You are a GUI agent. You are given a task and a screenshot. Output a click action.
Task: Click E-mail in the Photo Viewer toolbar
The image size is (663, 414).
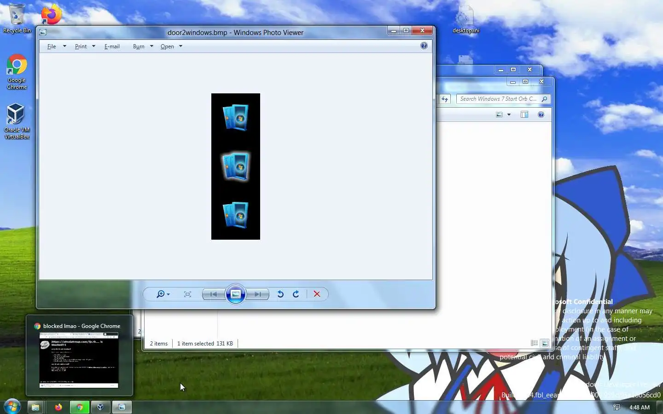[112, 46]
